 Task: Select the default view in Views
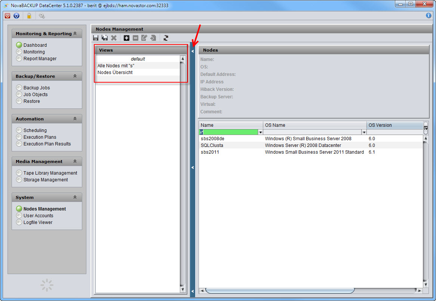point(138,59)
